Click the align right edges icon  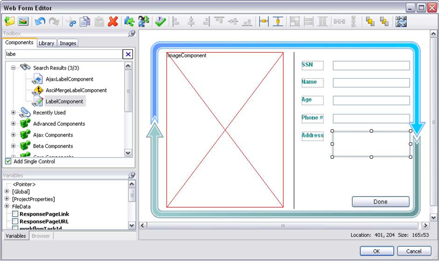pyautogui.click(x=207, y=21)
